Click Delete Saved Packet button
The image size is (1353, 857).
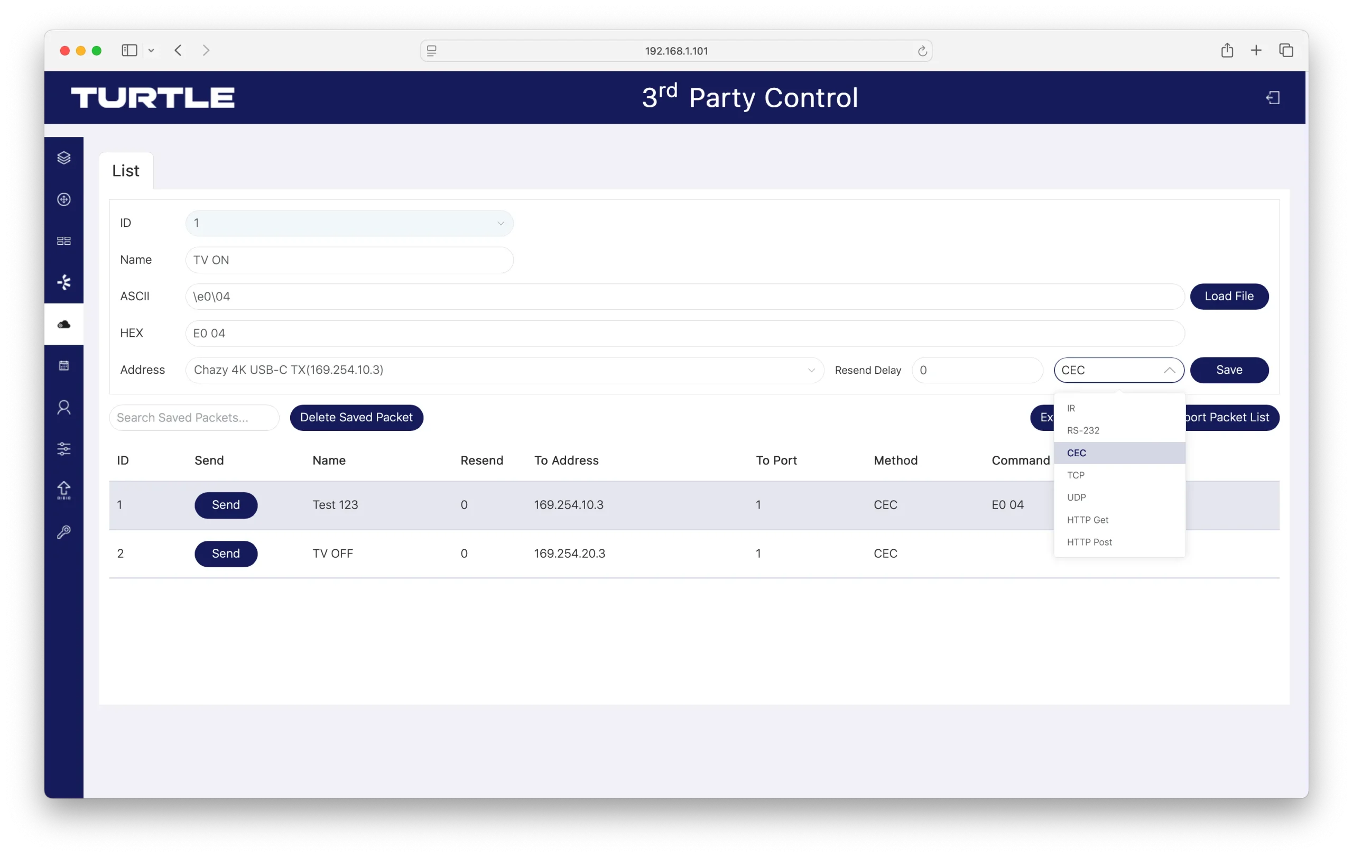point(356,418)
